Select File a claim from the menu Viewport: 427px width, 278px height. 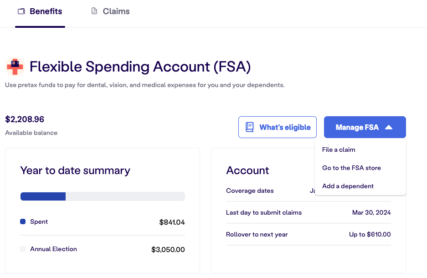tap(339, 149)
